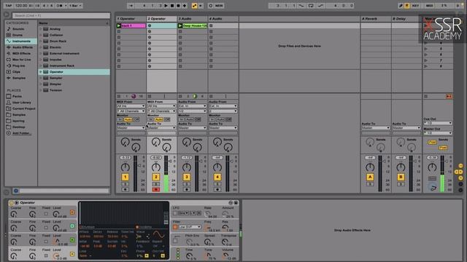Click the transport Stop button

172,6
